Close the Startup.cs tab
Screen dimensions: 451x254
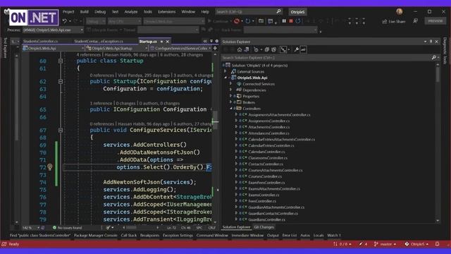(x=168, y=42)
